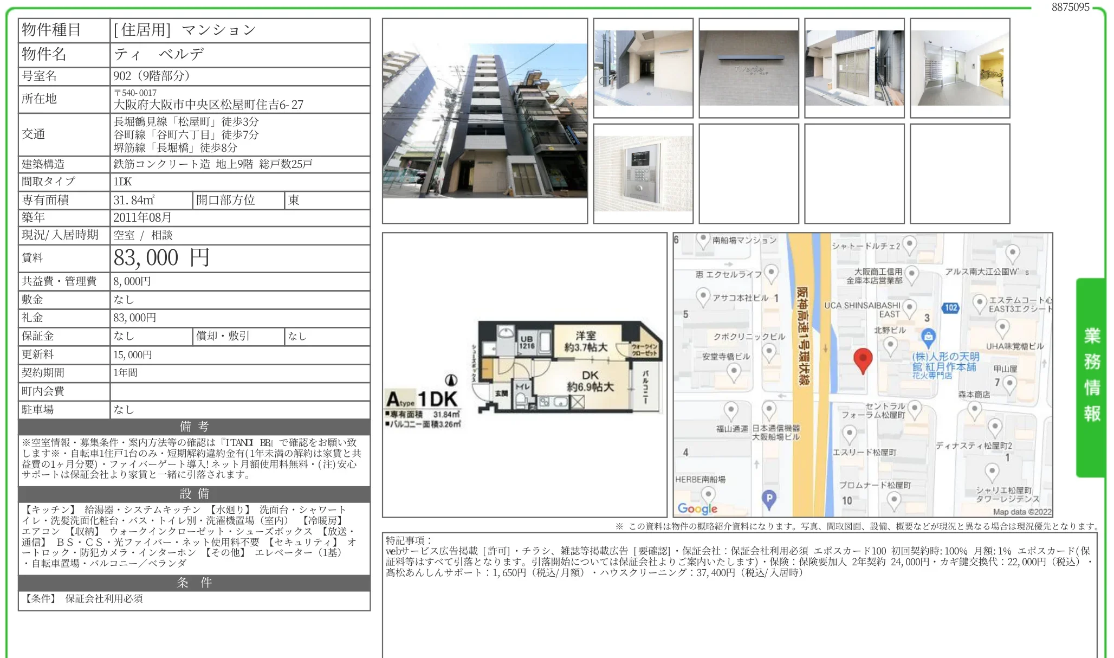
Task: Open the mailbox lobby thumbnail photo
Action: click(960, 68)
